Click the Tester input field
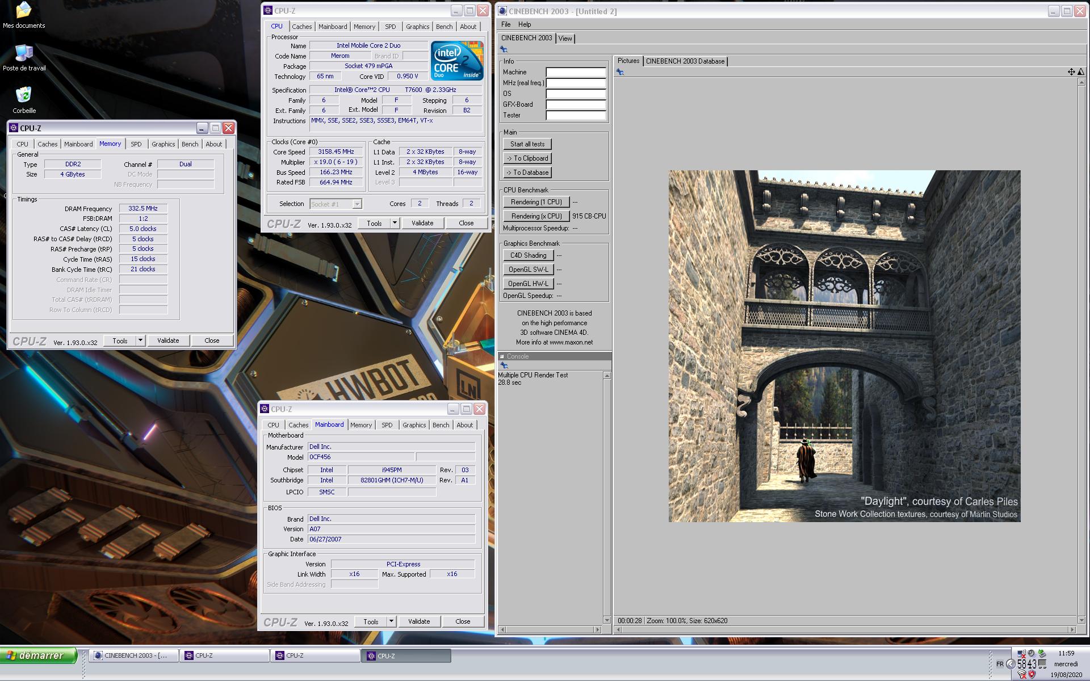1090x681 pixels. 576,115
